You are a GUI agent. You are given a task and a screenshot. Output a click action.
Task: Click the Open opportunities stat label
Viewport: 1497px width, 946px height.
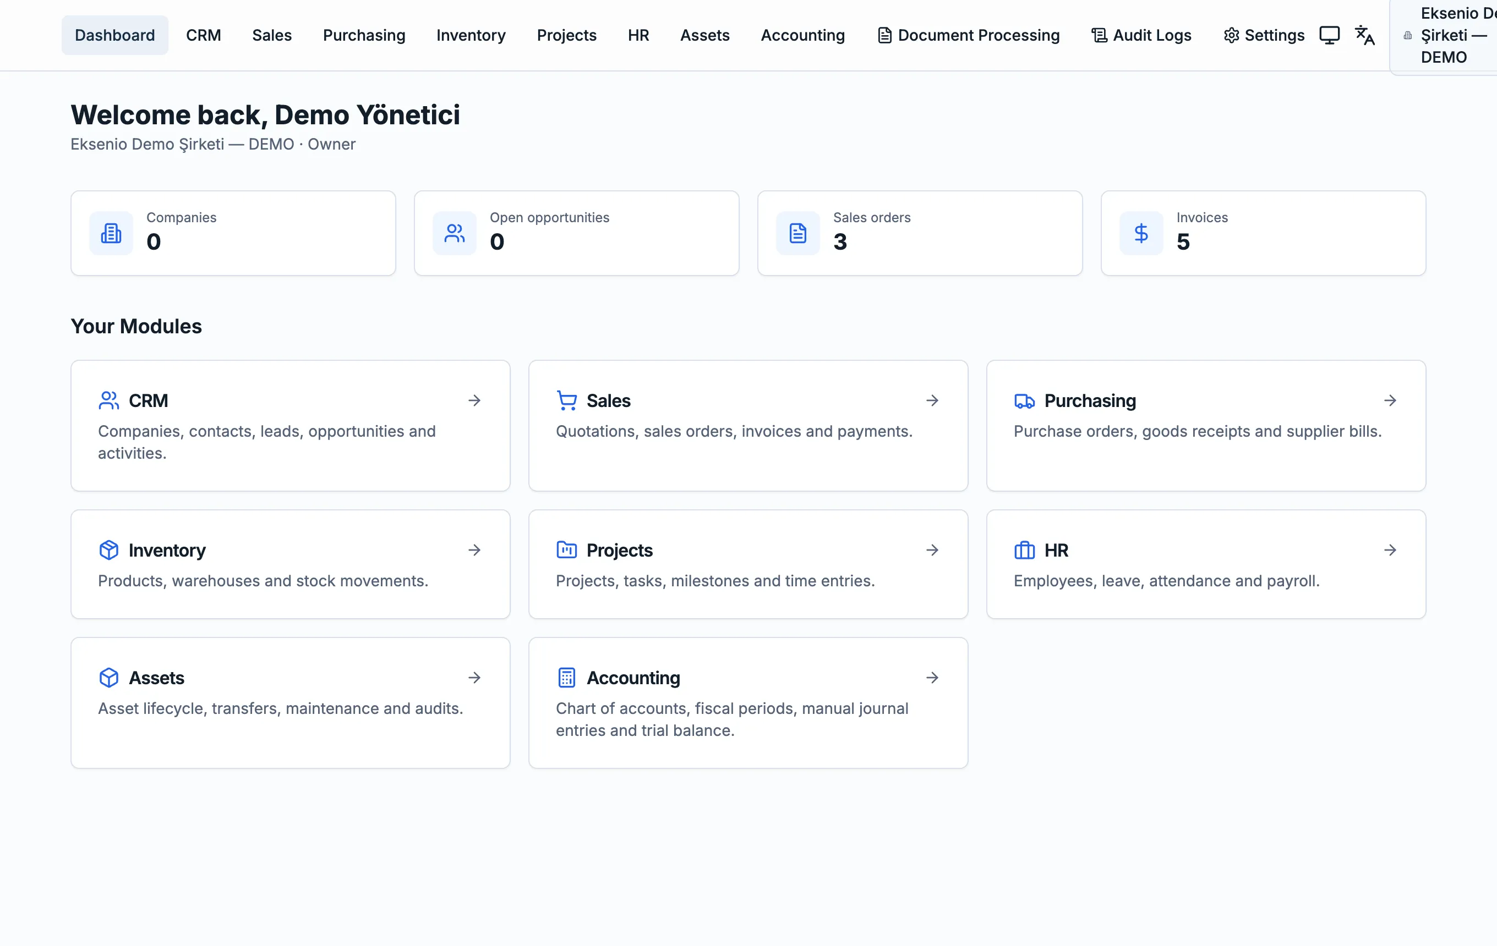[550, 217]
